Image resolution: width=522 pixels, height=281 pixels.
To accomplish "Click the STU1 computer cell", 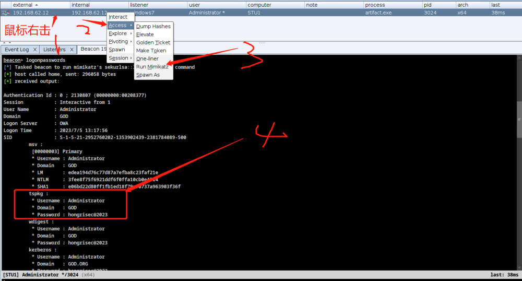I will click(254, 13).
